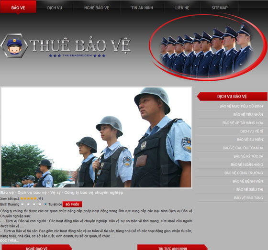Open Bảo vệ mục tiêu cố định link
The image size is (268, 250).
pyautogui.click(x=241, y=106)
